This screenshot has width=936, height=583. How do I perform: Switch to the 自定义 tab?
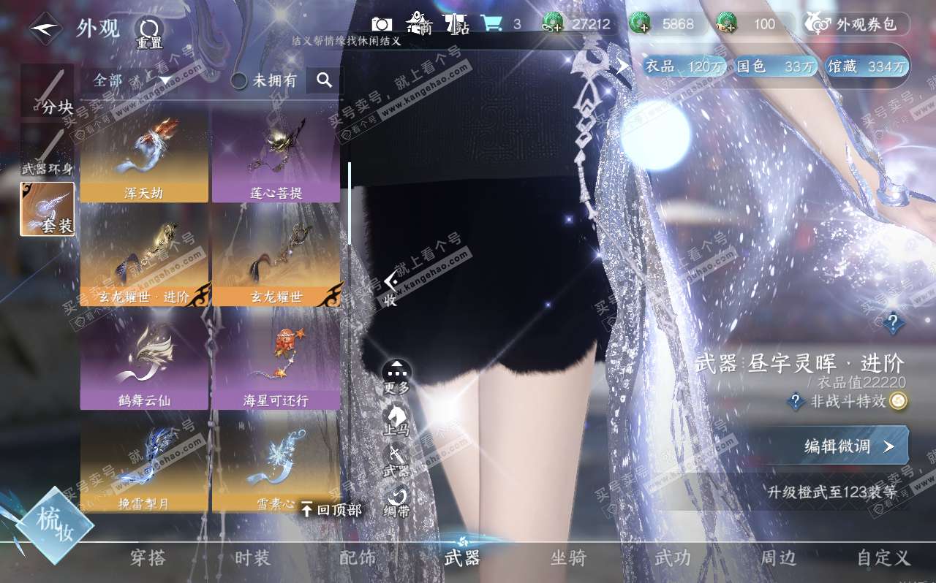pyautogui.click(x=883, y=558)
